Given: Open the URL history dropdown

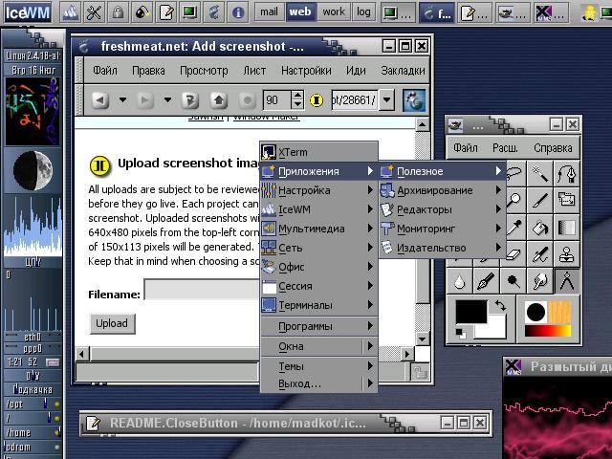Looking at the screenshot, I should (x=386, y=100).
